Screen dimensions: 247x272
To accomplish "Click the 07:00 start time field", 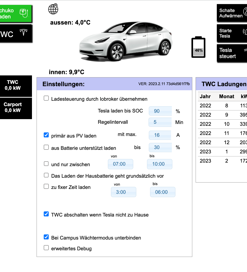I will click(120, 164).
